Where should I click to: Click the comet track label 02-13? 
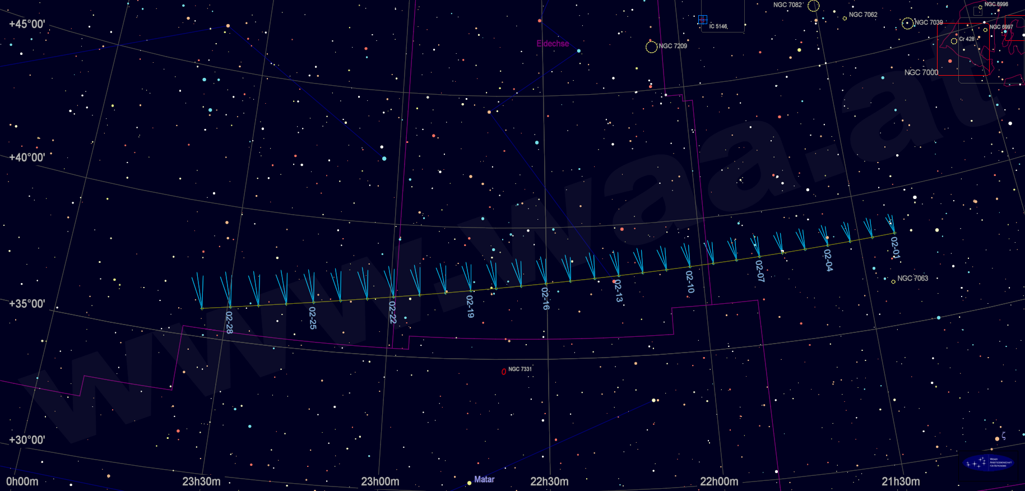[618, 291]
